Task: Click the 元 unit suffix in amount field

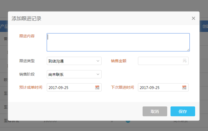Action: coord(185,61)
